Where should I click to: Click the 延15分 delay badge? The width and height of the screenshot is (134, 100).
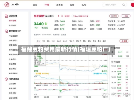pyautogui.click(x=67, y=16)
